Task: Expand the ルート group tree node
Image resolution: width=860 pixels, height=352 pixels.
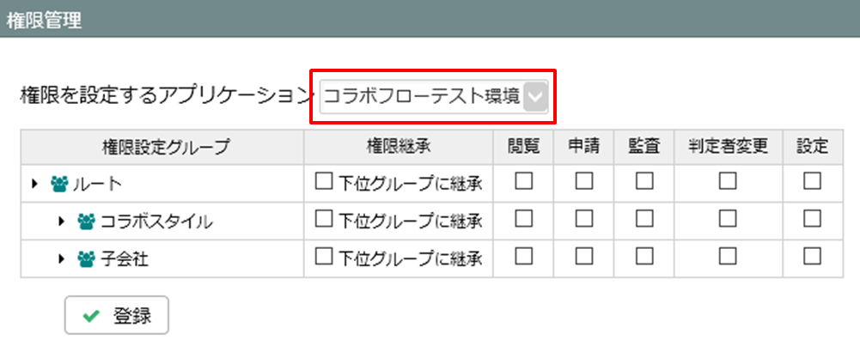Action: pyautogui.click(x=35, y=184)
